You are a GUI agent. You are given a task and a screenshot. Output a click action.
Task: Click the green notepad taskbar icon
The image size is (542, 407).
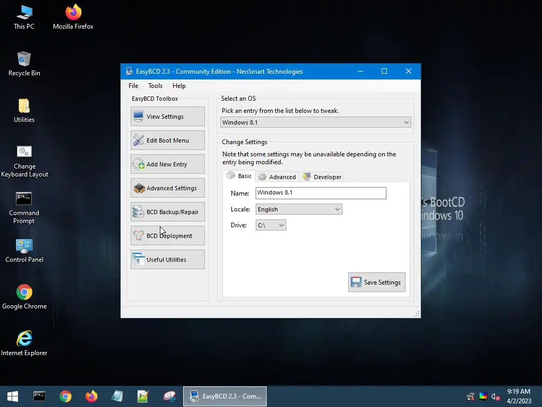(143, 396)
